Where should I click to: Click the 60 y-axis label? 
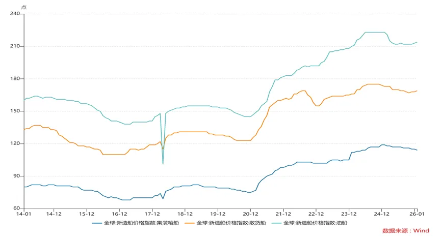point(16,209)
